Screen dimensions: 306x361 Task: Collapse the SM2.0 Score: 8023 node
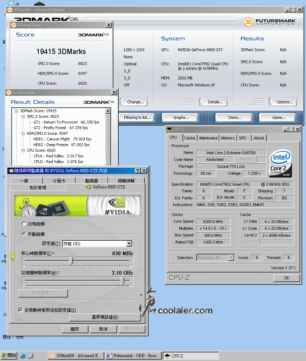23,116
